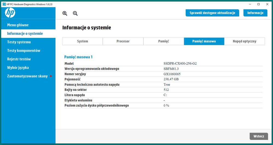Click the HP logo in sidebar
Image resolution: width=273 pixels, height=145 pixels.
pyautogui.click(x=10, y=13)
